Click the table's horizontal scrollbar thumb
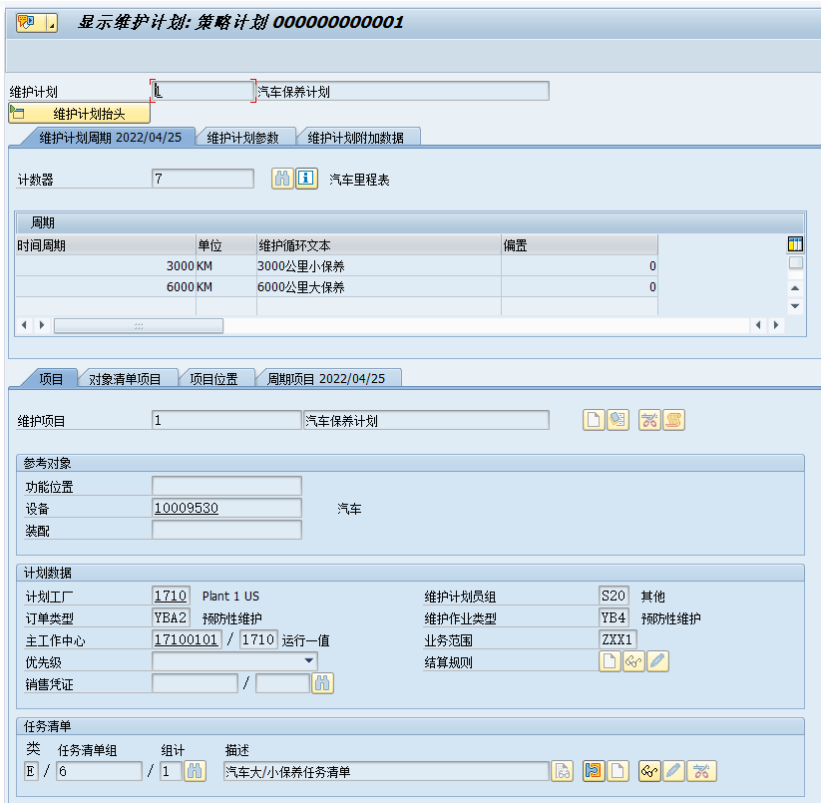 click(139, 325)
